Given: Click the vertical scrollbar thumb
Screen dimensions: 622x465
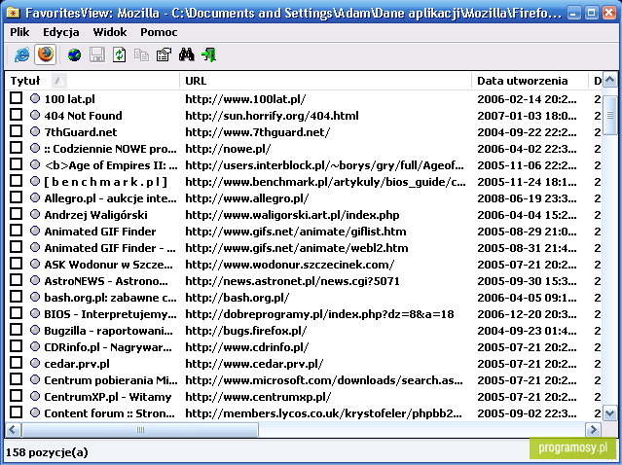Looking at the screenshot, I should click(x=609, y=116).
